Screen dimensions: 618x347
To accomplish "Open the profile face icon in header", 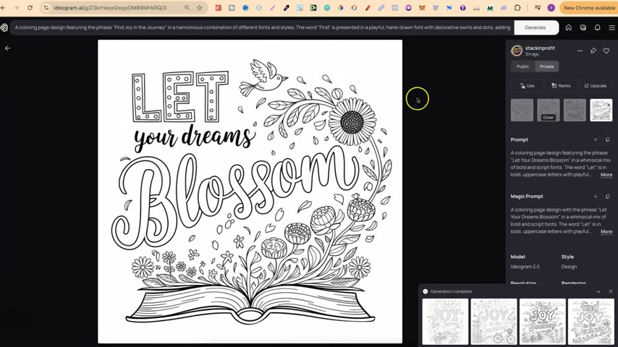I will click(583, 27).
